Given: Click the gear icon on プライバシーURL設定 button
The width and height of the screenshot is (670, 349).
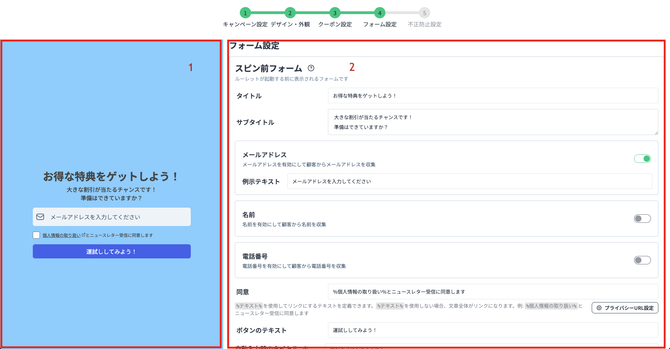Looking at the screenshot, I should (598, 307).
